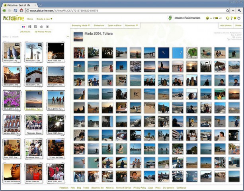
Task: Select the Flickr service icon
Action: (x=23, y=27)
